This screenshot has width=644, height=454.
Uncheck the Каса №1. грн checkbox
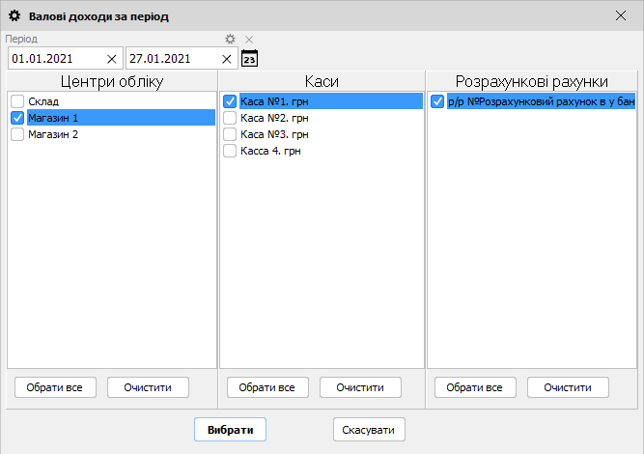(230, 101)
